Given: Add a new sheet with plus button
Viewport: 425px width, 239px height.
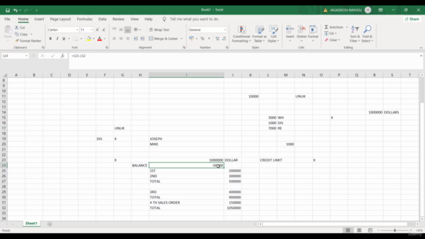Looking at the screenshot, I should pos(50,224).
